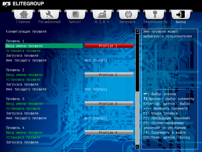Click the Profile 2 name field
The height and width of the screenshot is (152, 202).
(109, 75)
